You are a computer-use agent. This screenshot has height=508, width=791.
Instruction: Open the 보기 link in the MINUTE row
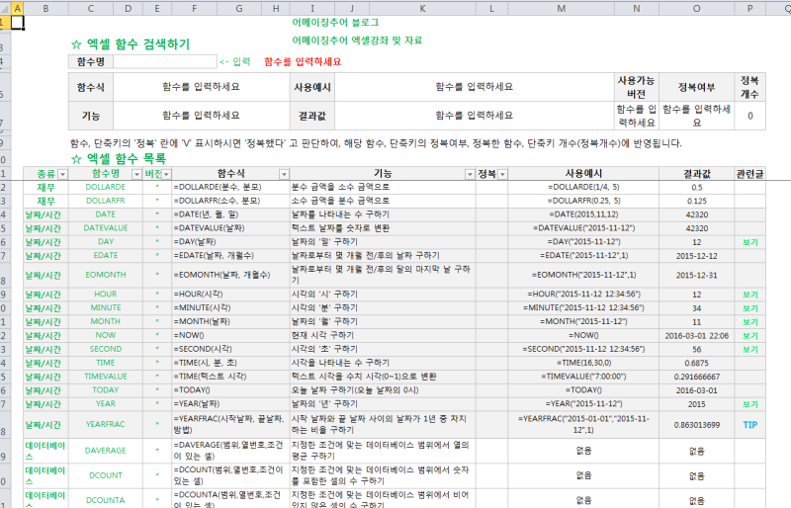tap(749, 308)
